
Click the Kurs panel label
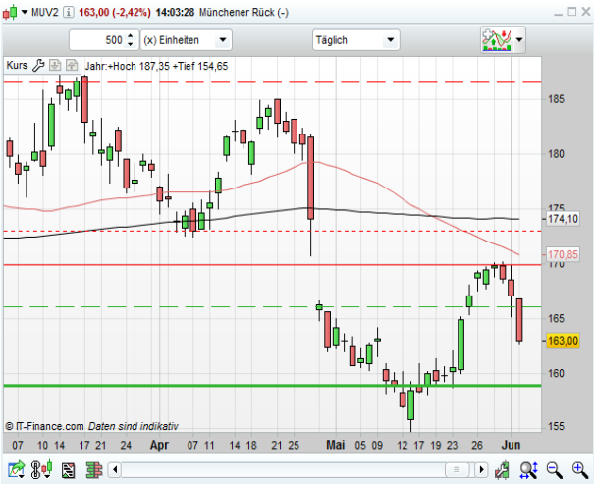point(17,65)
